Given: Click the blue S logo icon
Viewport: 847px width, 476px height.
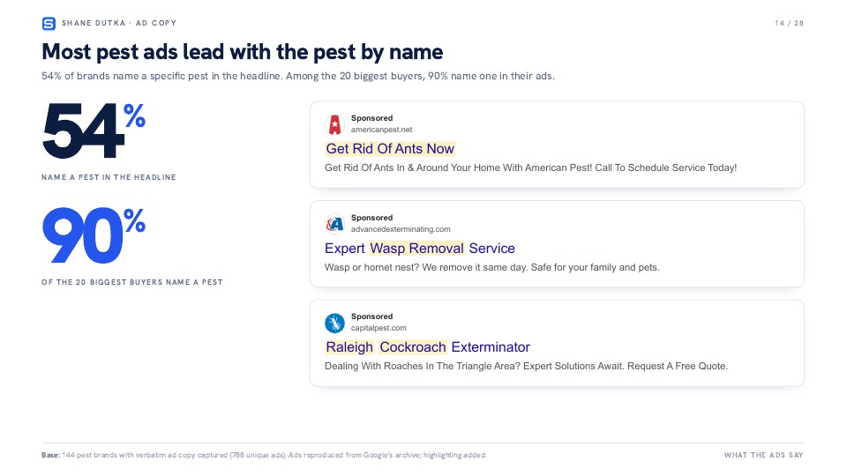Looking at the screenshot, I should pyautogui.click(x=49, y=23).
